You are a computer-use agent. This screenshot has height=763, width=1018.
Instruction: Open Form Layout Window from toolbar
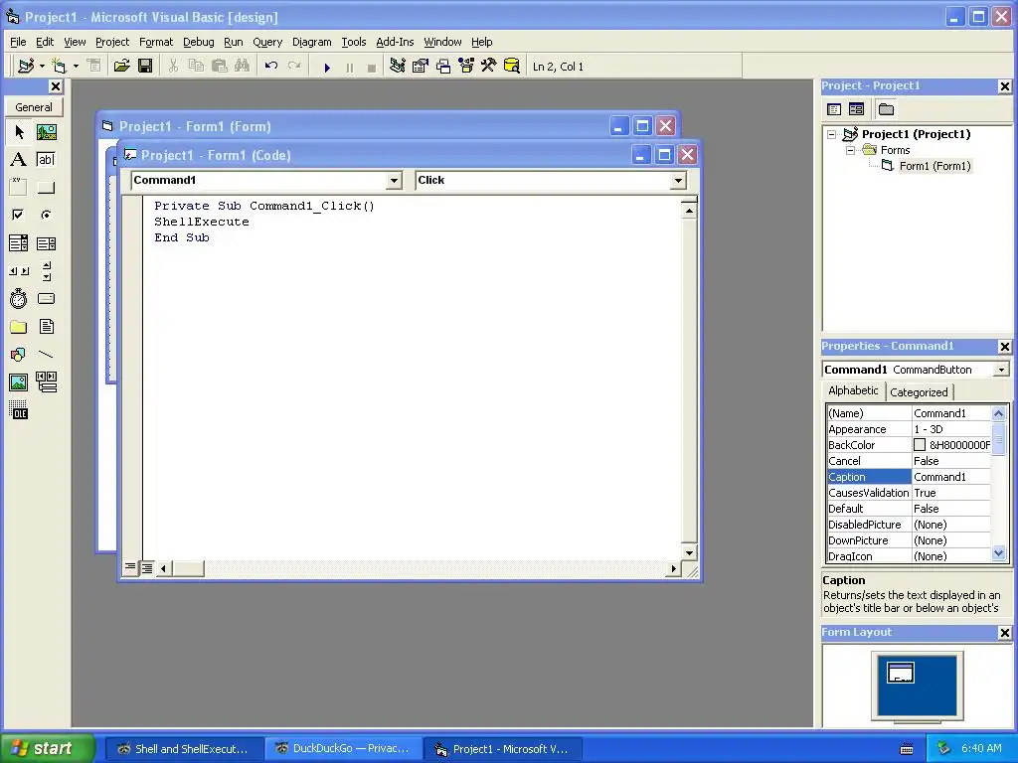pyautogui.click(x=443, y=67)
